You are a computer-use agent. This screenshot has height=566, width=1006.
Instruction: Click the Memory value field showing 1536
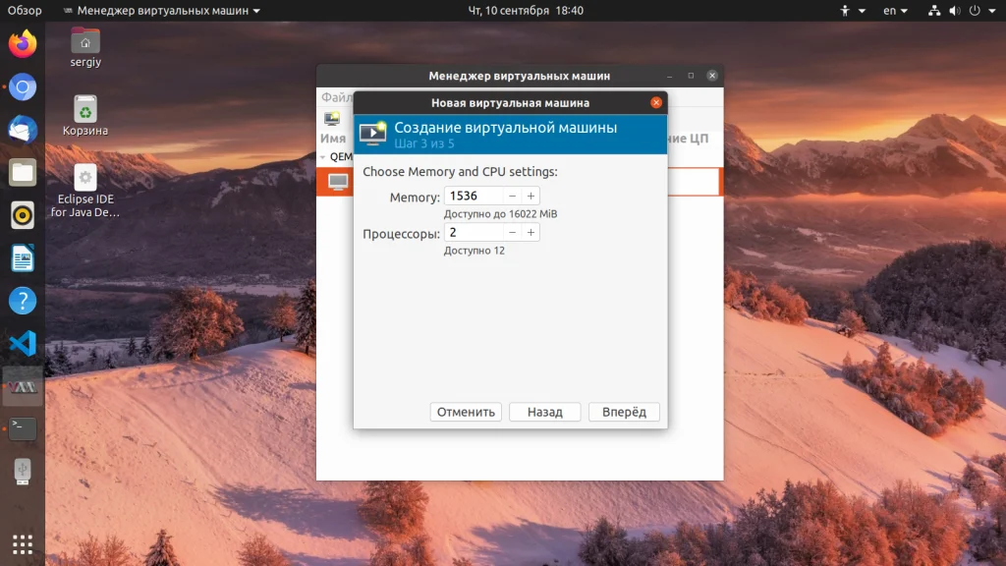click(x=474, y=196)
